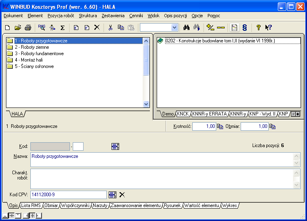Click the New document toolbar icon
307x221 pixels.
8,28
